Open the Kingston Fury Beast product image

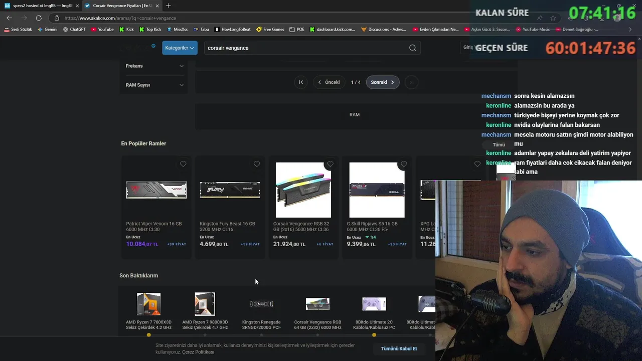(x=230, y=190)
